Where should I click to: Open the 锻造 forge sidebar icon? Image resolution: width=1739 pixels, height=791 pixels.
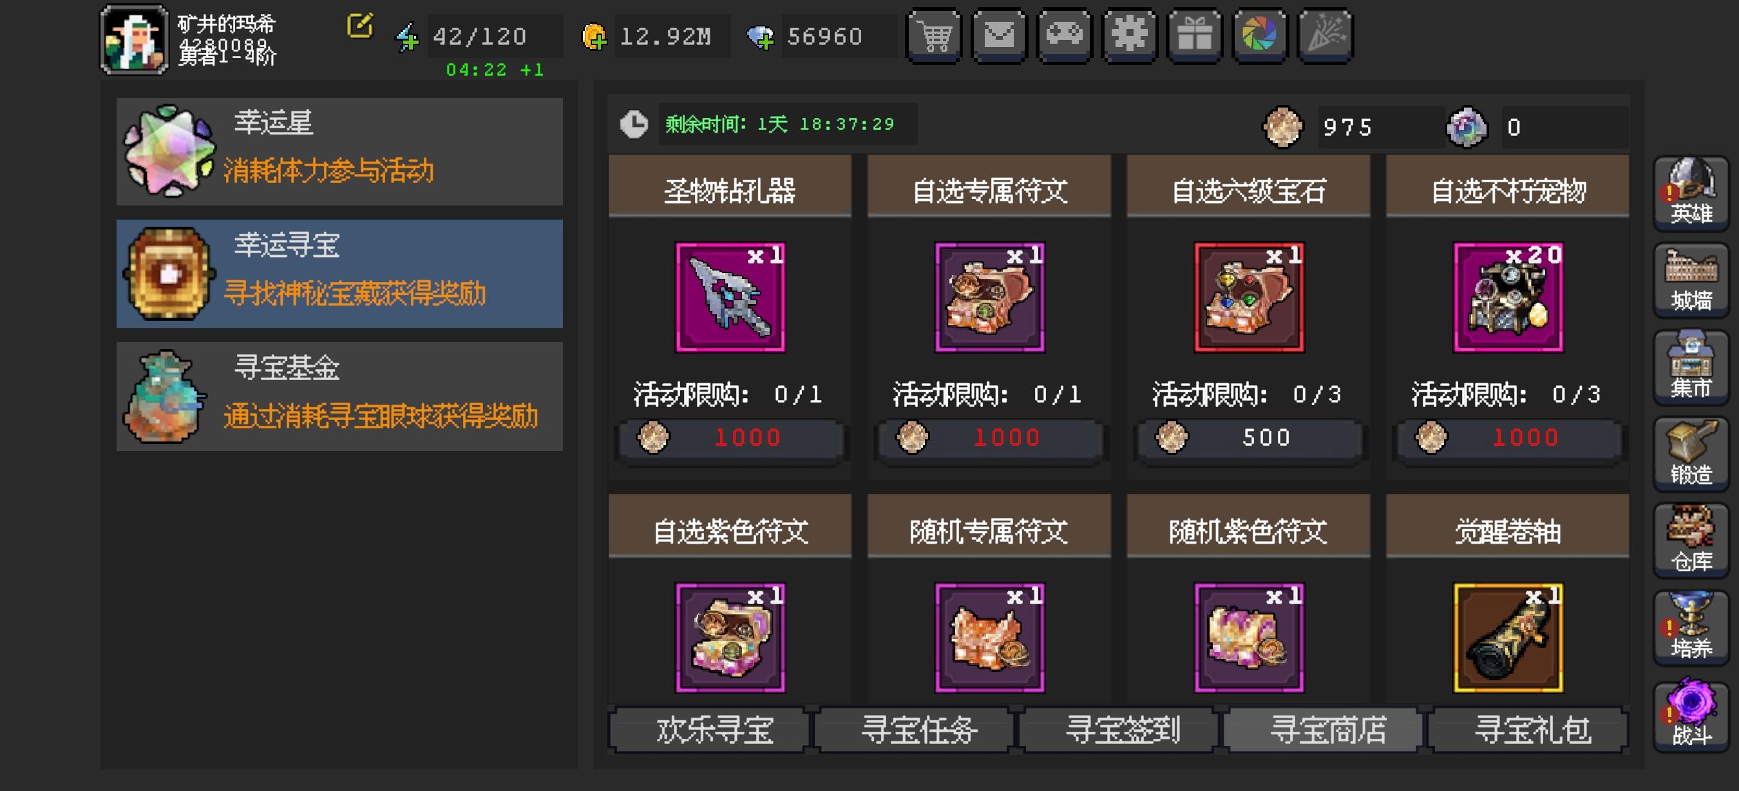click(x=1691, y=454)
